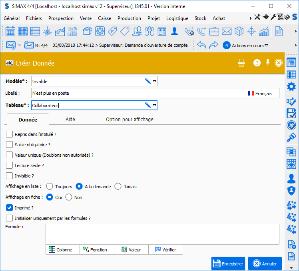Enable the Saisie obligatoire checkbox
299x271 pixels.
click(x=10, y=145)
